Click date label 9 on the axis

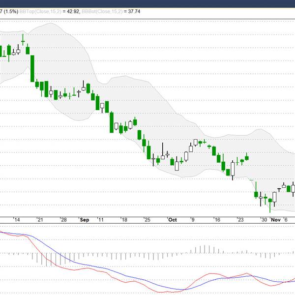[x=193, y=220]
